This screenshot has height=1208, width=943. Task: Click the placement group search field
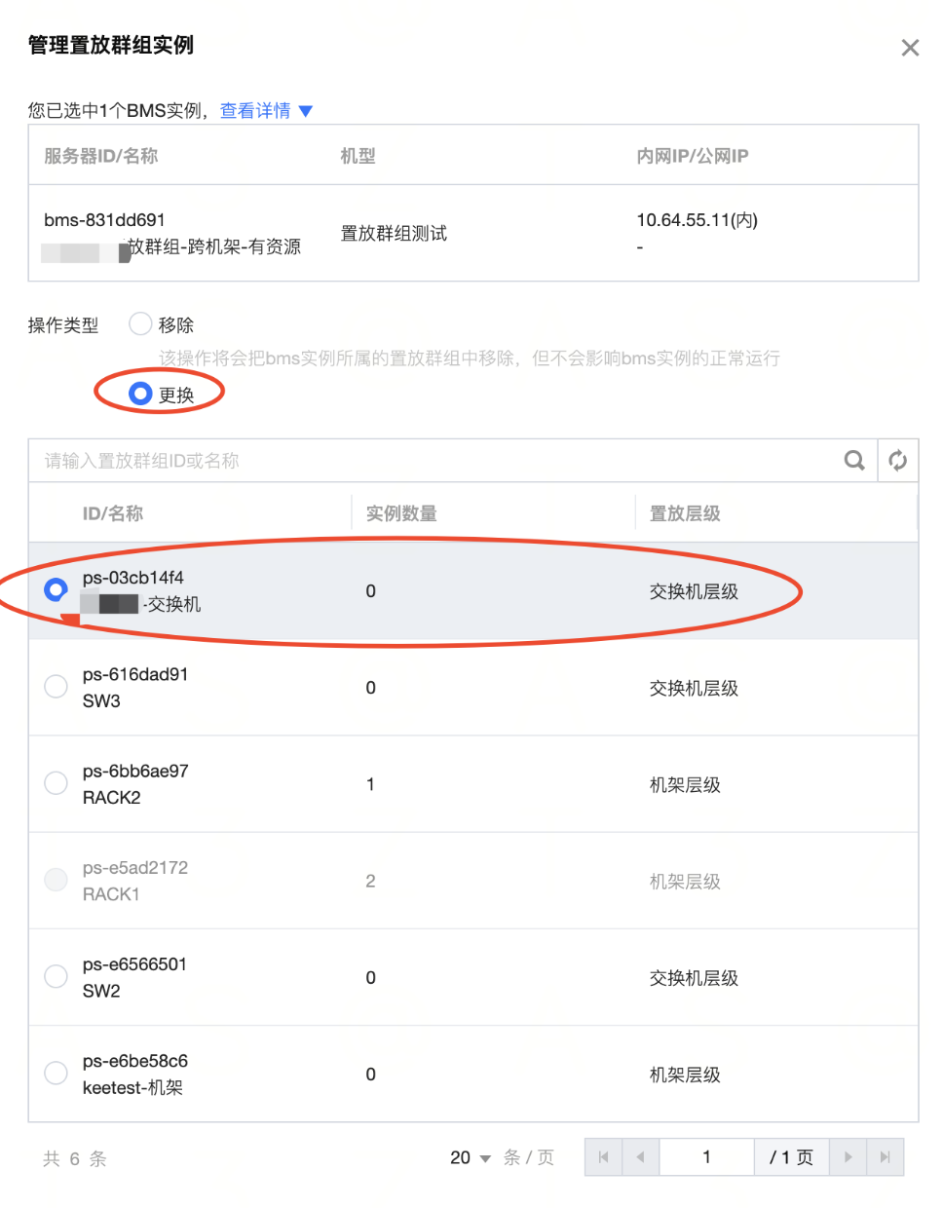[438, 461]
